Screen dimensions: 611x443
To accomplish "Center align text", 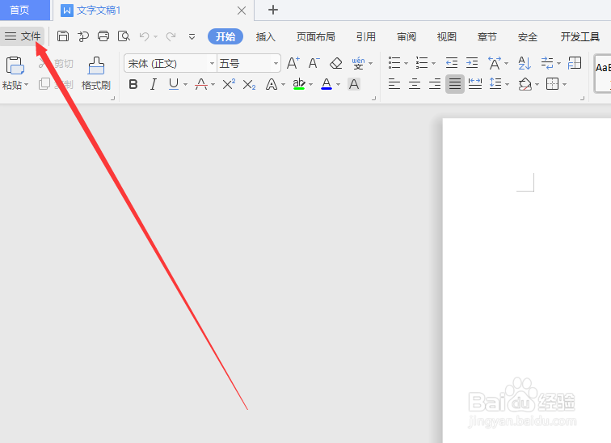I will click(415, 84).
